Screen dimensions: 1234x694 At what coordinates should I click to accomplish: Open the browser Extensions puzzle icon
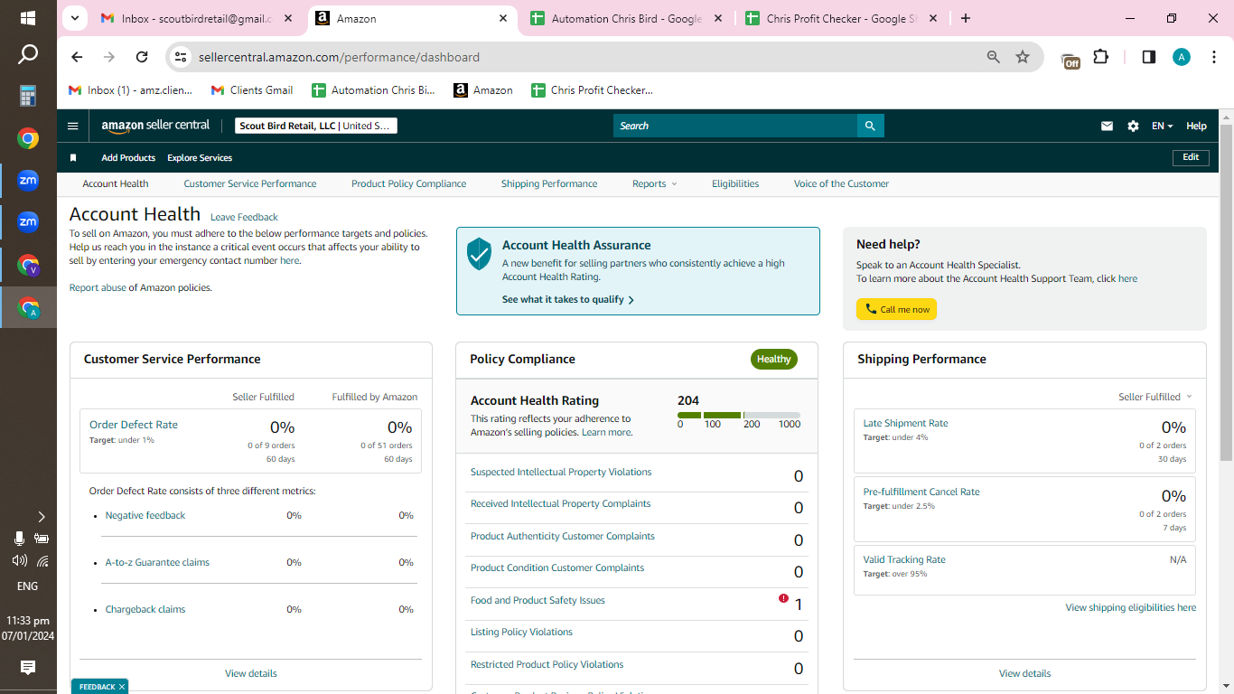(x=1100, y=57)
